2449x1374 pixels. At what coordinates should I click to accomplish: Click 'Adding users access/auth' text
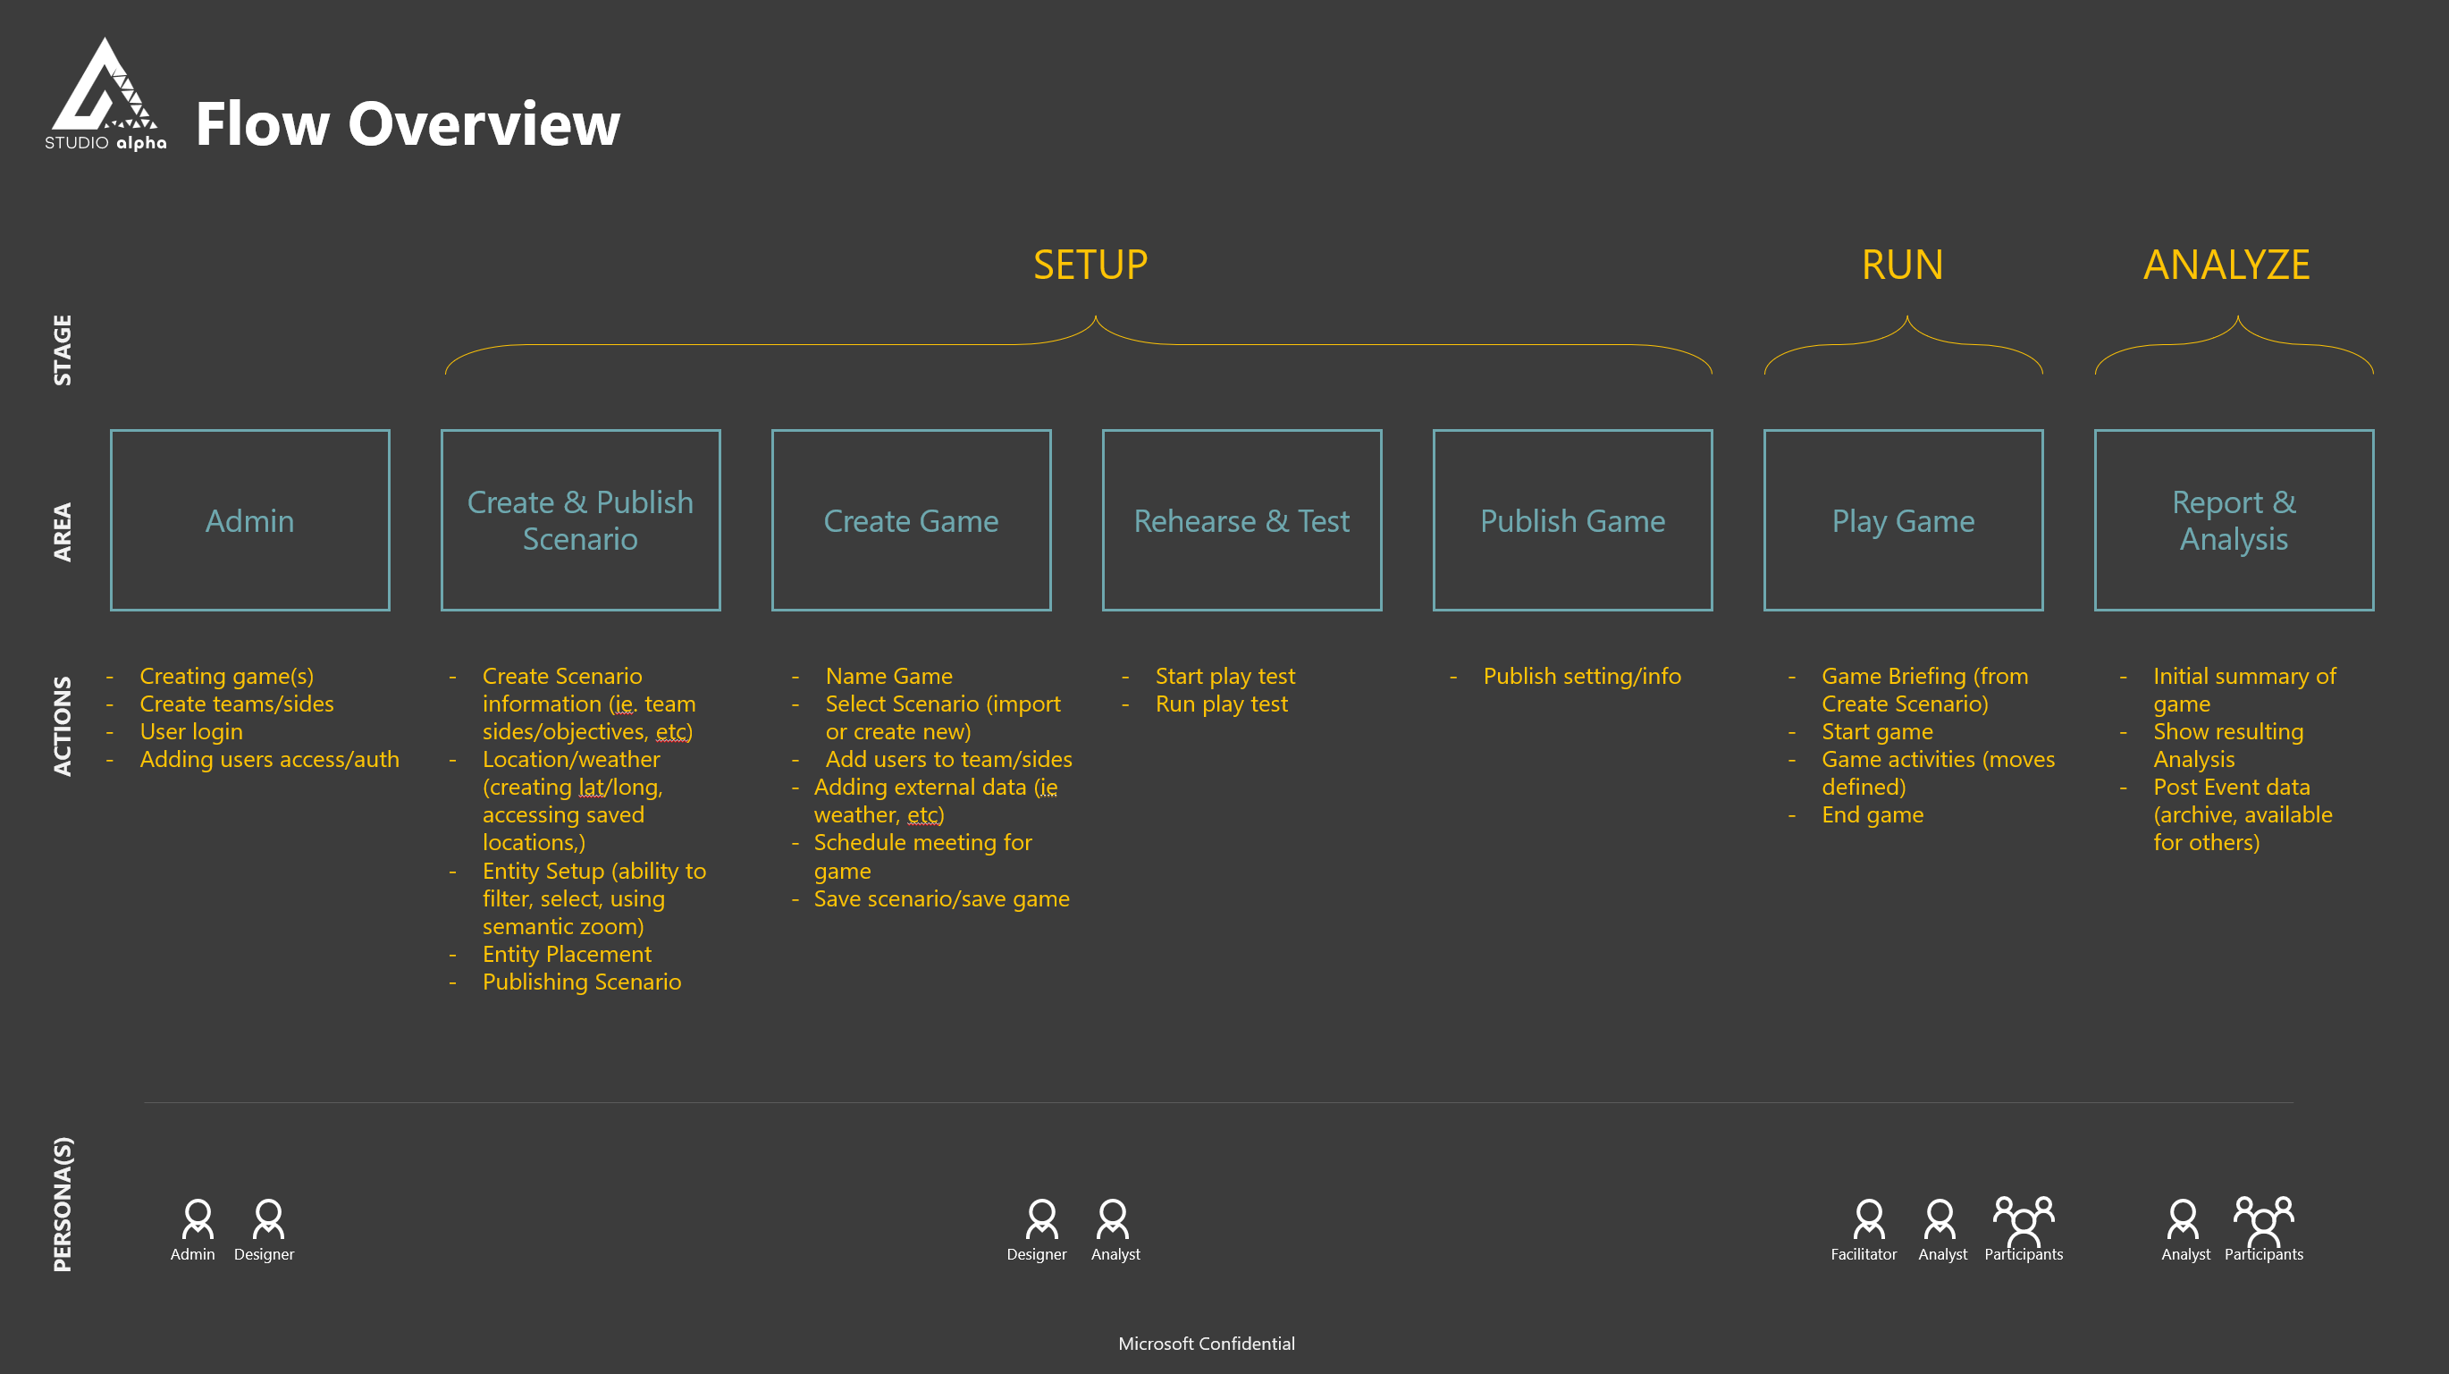click(x=269, y=759)
